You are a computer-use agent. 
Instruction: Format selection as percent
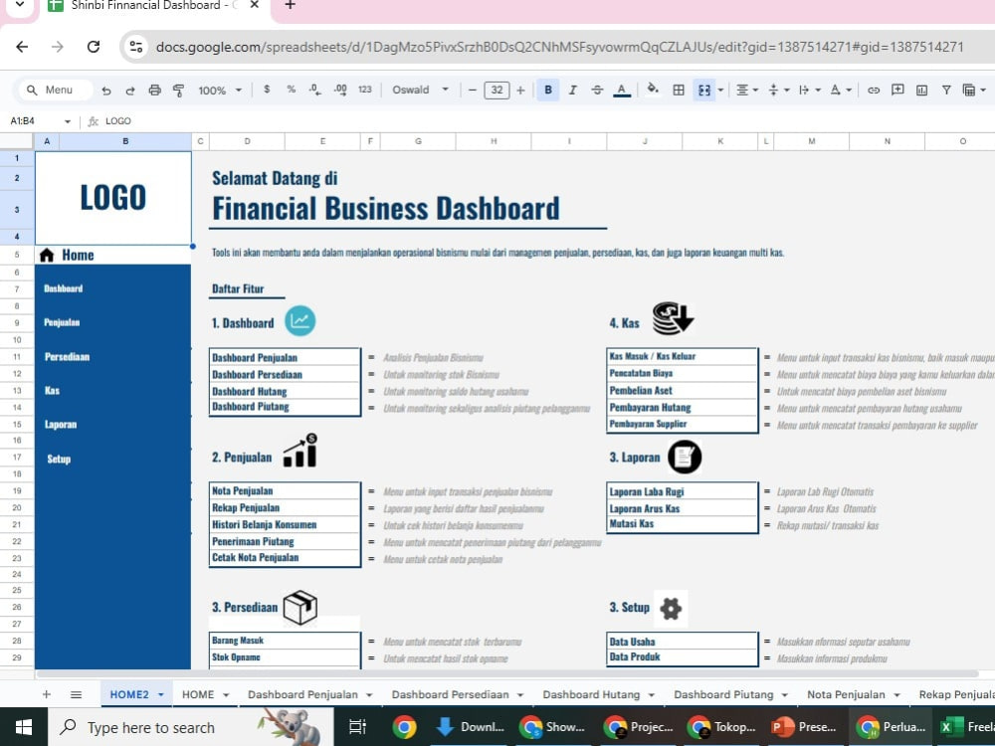[x=291, y=90]
